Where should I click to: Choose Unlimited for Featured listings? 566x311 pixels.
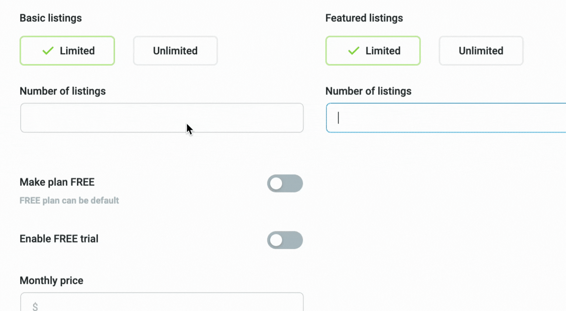click(x=481, y=51)
